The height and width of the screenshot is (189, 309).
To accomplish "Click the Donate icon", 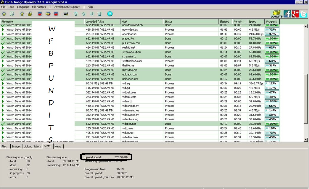I will click(x=276, y=14).
